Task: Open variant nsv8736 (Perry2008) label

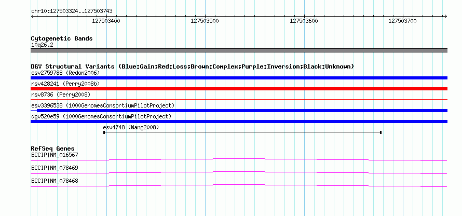Action: (61, 95)
